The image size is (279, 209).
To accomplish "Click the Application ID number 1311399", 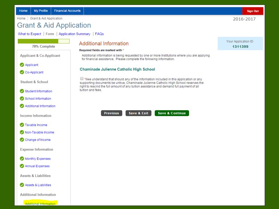I will click(240, 46).
